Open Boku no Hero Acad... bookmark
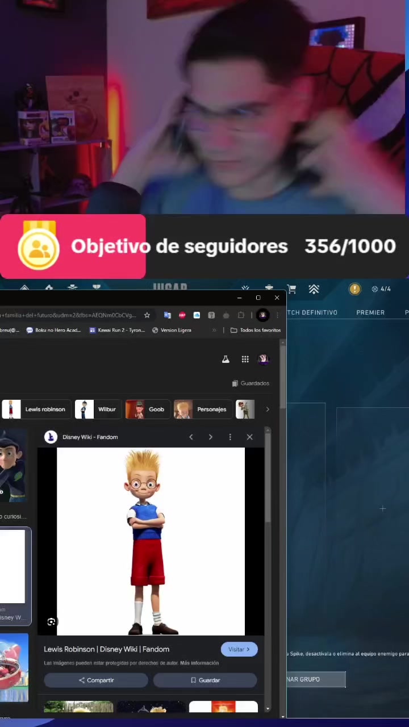 [53, 330]
